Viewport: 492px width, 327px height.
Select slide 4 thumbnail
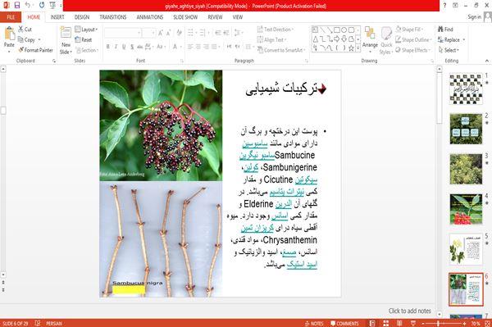[x=466, y=209]
